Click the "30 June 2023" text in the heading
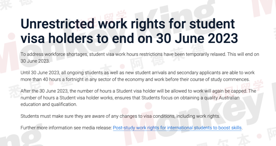Screen dimensions: 276x146 click(197, 38)
